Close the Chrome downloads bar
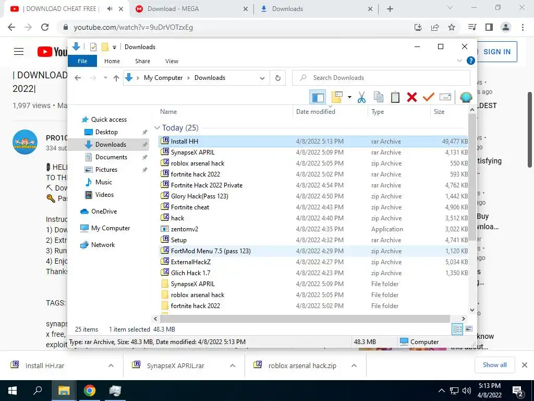Image resolution: width=534 pixels, height=401 pixels. coord(525,365)
